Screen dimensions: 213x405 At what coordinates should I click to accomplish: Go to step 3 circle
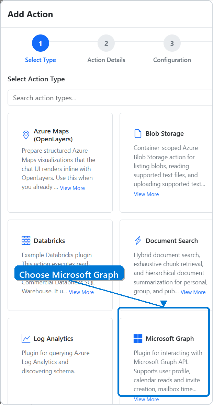(172, 43)
